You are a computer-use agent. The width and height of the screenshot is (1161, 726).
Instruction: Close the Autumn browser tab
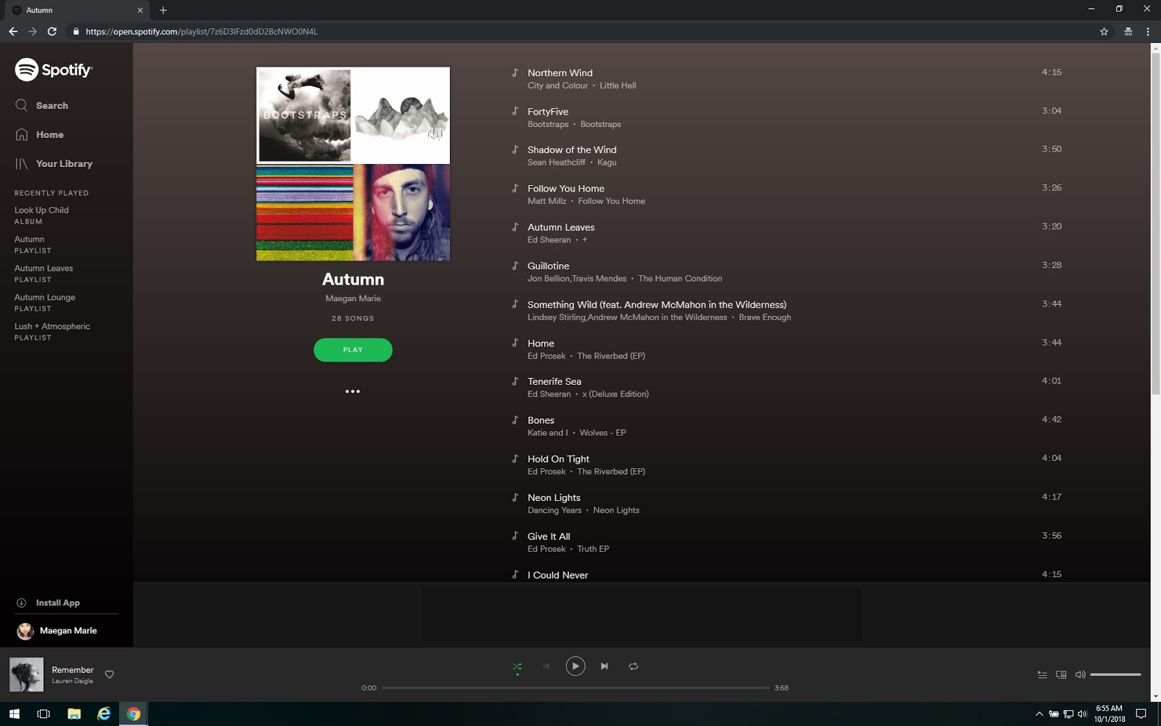tap(140, 10)
